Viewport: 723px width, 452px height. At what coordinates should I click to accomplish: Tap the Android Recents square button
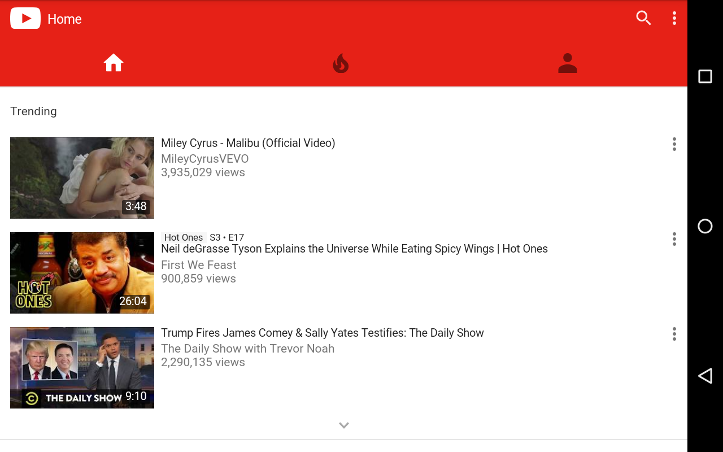705,76
